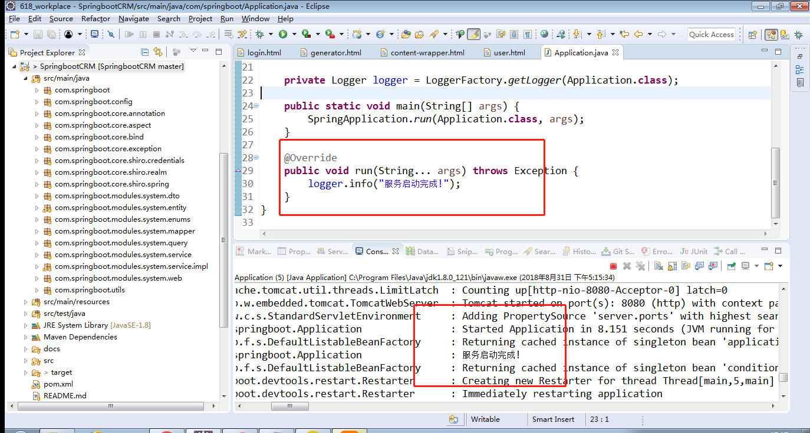This screenshot has height=433, width=810.
Task: Open the File menu
Action: pos(14,18)
